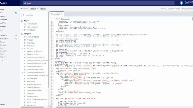Screen dimensions: 193x108
Task: Open page.full-width.liquid template
Action: pos(33,91)
